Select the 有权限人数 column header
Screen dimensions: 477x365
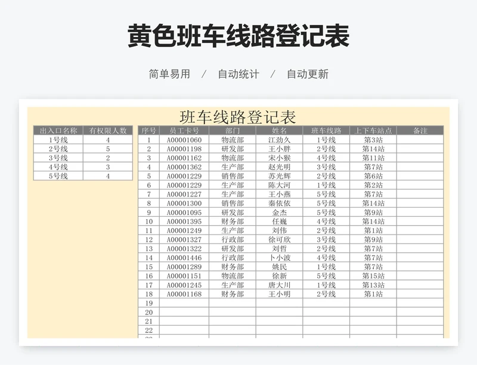pyautogui.click(x=108, y=131)
